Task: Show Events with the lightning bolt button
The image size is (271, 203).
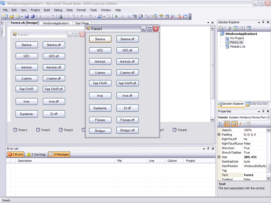Action: [241, 124]
